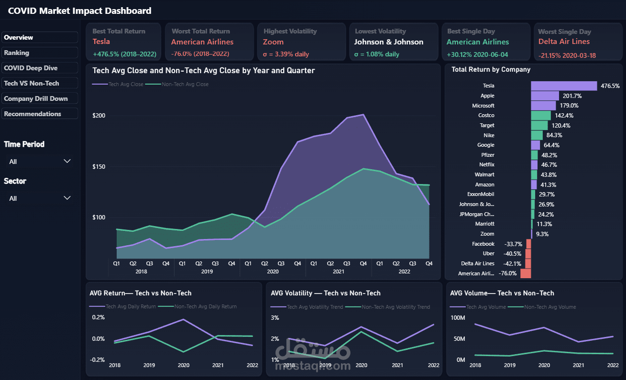This screenshot has height=380, width=626.
Task: Open the COVID Deep Dive page
Action: pyautogui.click(x=40, y=68)
